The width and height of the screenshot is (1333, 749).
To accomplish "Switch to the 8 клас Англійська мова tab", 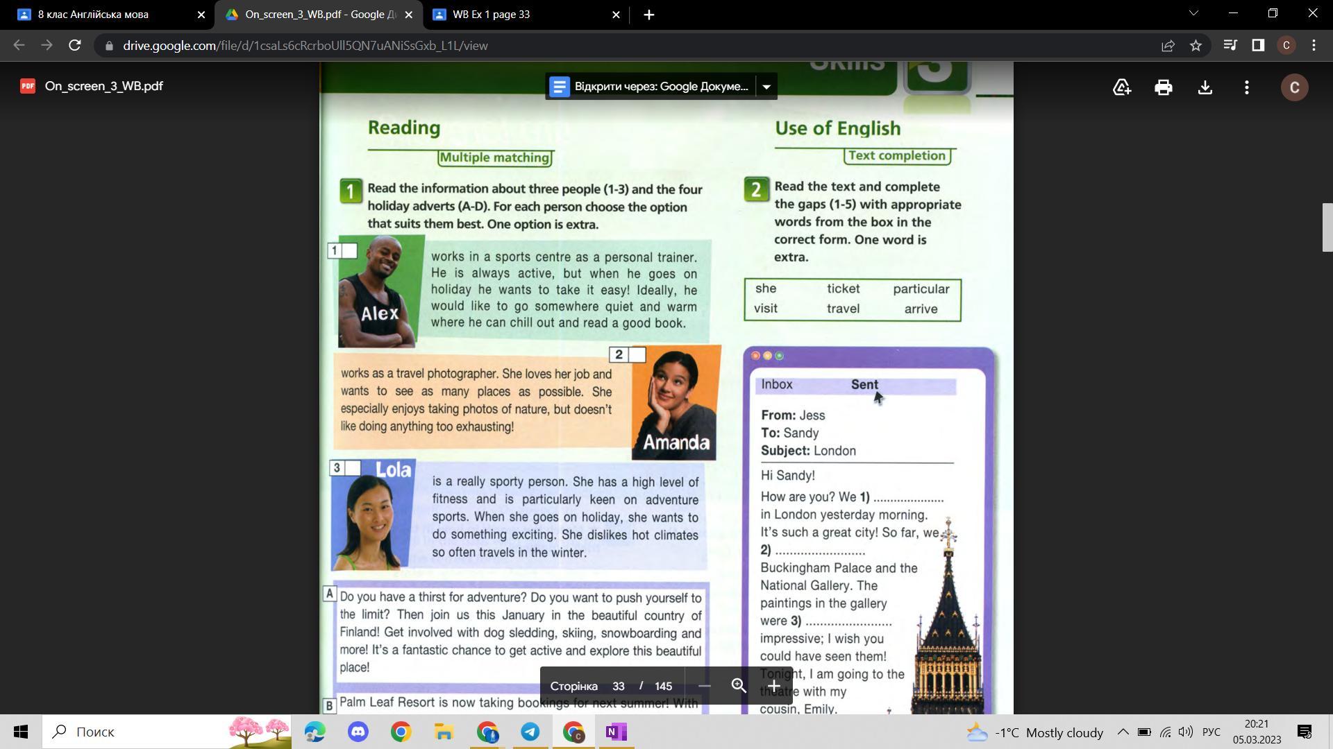I will pos(104,15).
